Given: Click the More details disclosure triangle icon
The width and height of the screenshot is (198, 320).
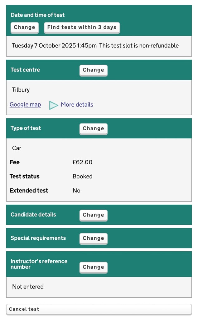Looking at the screenshot, I should point(54,105).
